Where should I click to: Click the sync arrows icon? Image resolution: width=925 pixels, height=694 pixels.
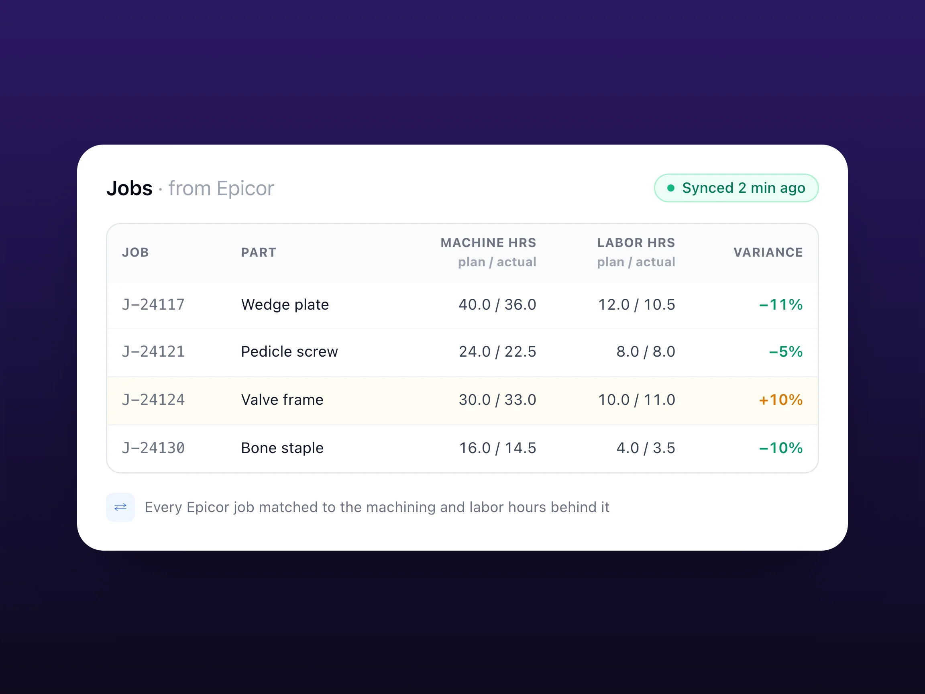pos(120,507)
